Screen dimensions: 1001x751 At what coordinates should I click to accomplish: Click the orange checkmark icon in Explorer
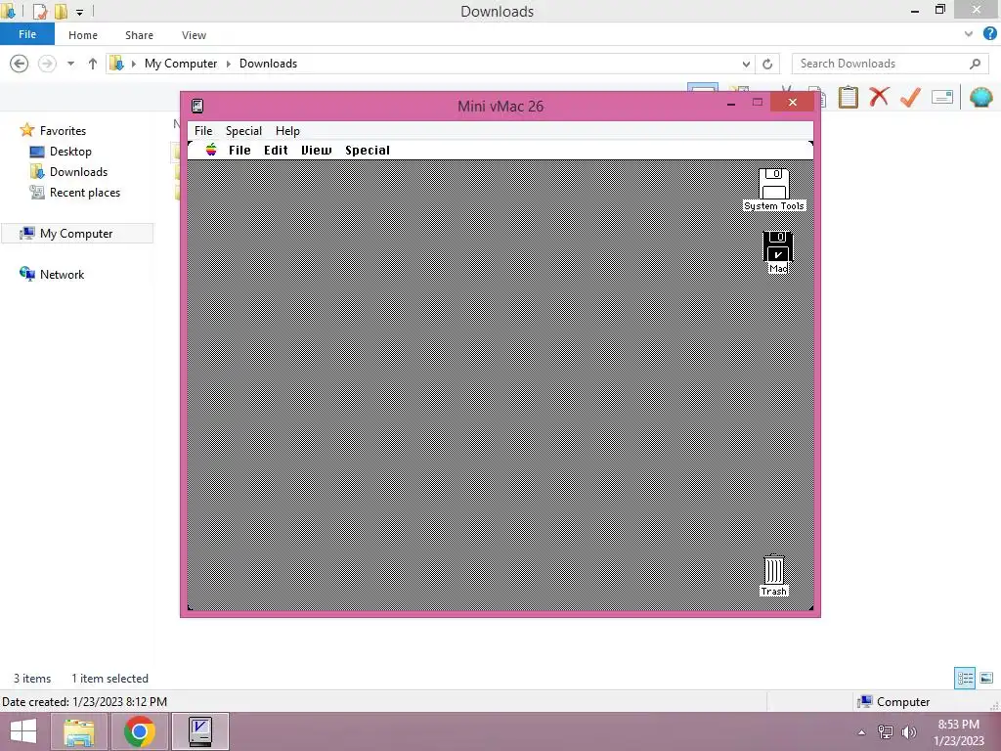tap(910, 97)
